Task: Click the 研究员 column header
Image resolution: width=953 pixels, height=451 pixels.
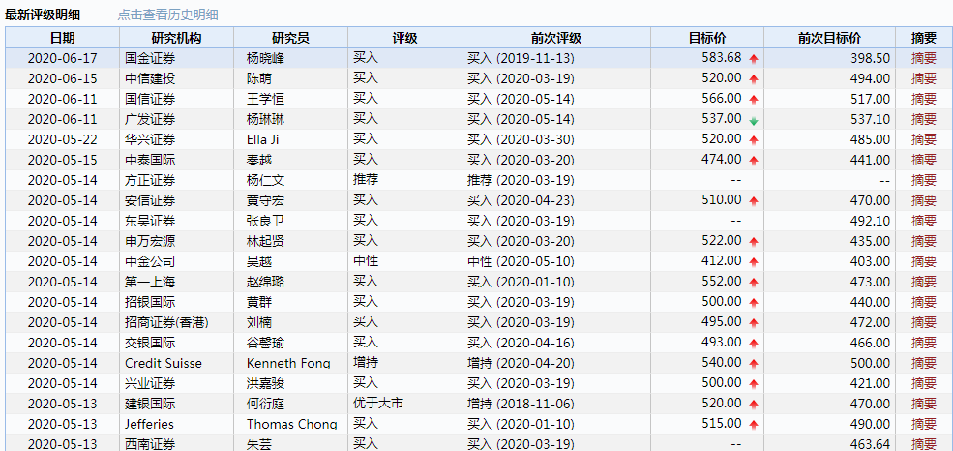Action: [x=290, y=38]
